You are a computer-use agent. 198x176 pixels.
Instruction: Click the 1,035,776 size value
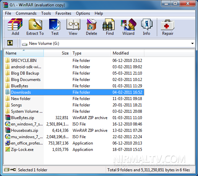60,149
